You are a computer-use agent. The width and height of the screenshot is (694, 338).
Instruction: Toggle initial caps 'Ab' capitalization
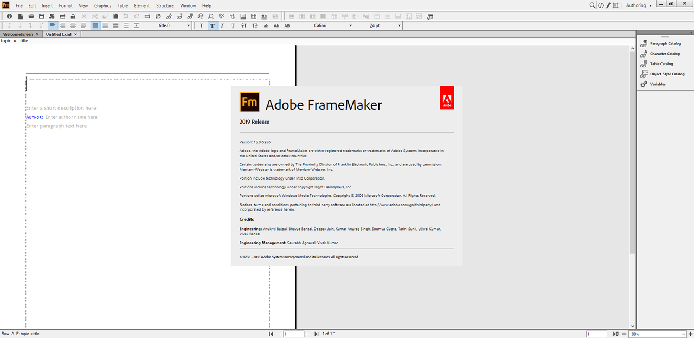[277, 25]
